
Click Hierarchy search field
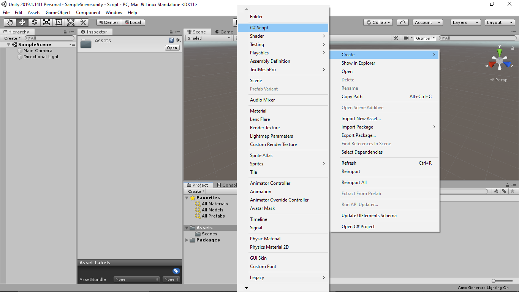(x=50, y=38)
